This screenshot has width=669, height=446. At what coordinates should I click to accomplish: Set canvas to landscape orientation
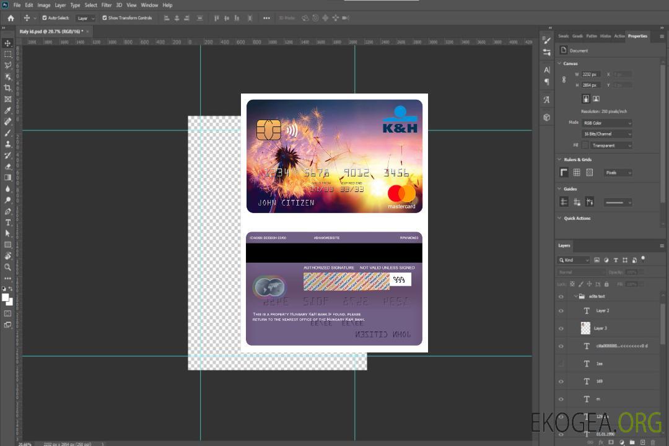tap(596, 99)
